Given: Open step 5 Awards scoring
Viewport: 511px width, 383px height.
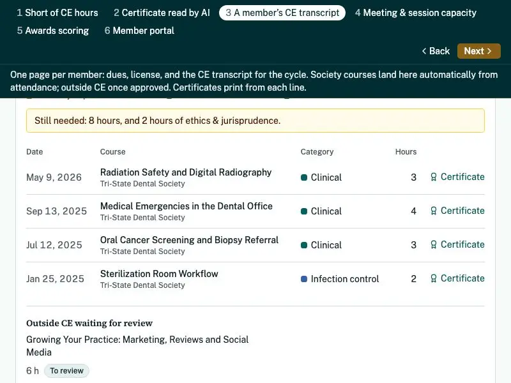Looking at the screenshot, I should 53,31.
